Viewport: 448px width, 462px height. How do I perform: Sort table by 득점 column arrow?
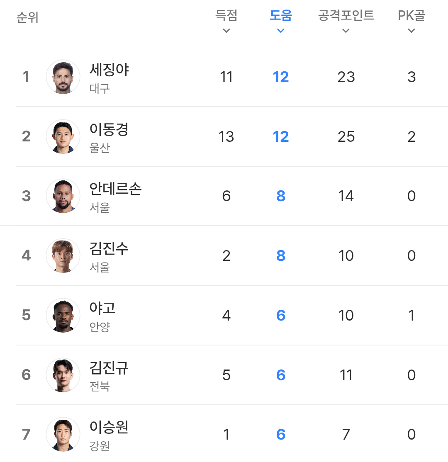(x=226, y=31)
